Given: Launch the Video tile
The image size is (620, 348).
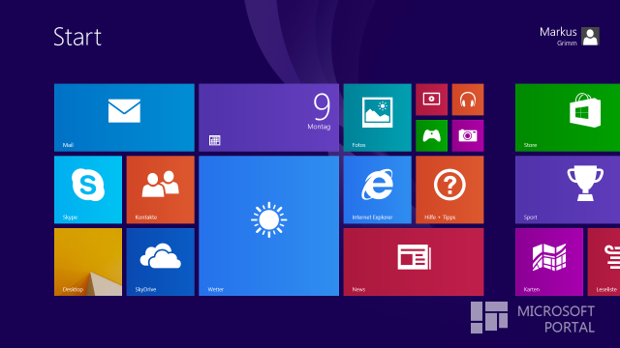Looking at the screenshot, I should (x=431, y=100).
